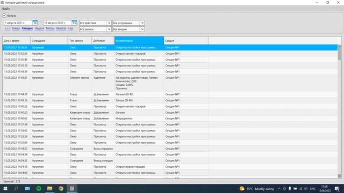344x193 pixels.
Task: Click the microphone tray icon
Action: (290, 189)
